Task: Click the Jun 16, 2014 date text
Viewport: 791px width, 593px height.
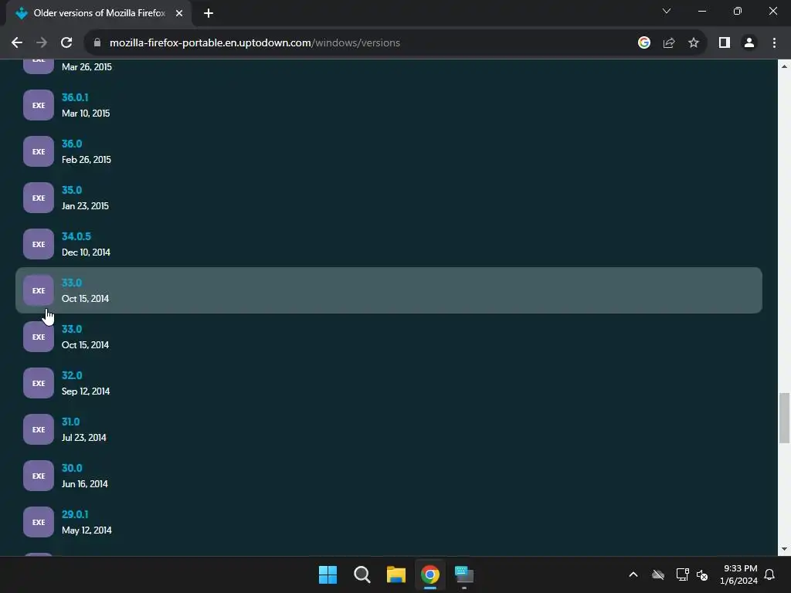Action: [x=85, y=484]
